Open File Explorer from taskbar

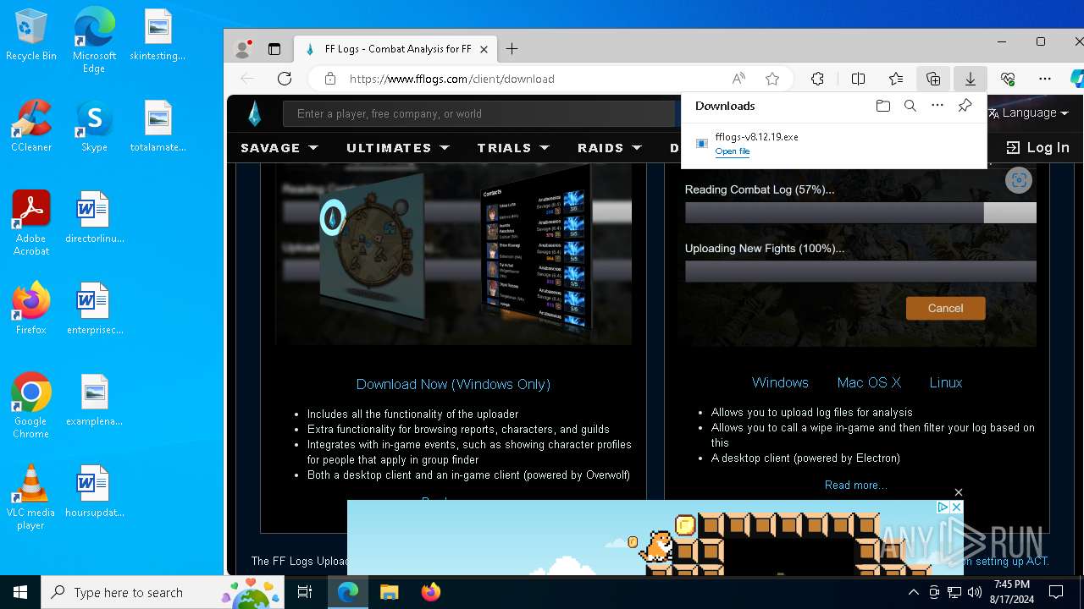(389, 592)
